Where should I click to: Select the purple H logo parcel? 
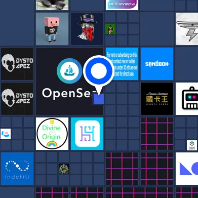(87, 134)
